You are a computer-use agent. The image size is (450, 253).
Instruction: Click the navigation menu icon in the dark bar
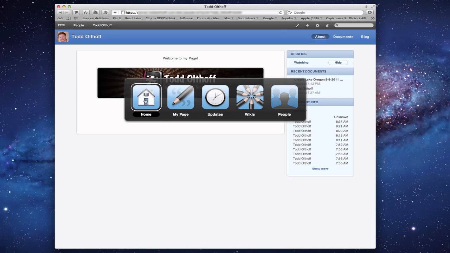coord(61,25)
